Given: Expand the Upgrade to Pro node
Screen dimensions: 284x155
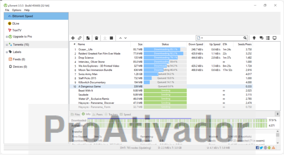Looking at the screenshot, I should coord(7,37).
